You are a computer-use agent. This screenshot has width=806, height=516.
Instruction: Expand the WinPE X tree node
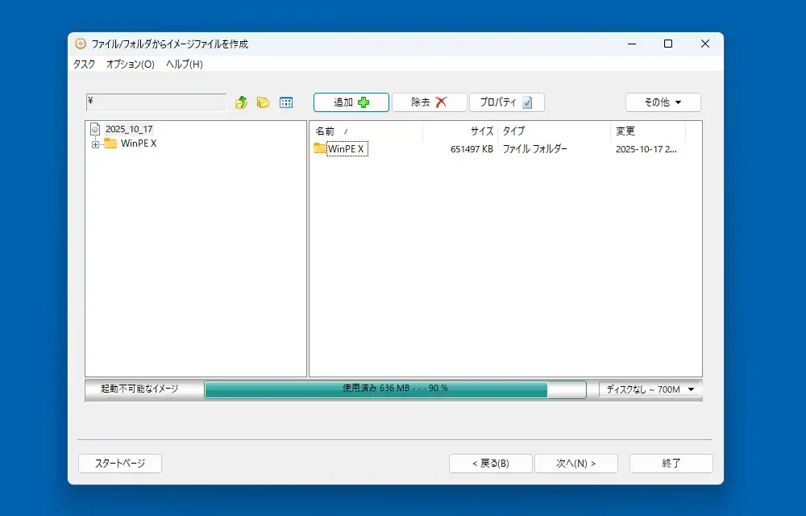click(x=95, y=144)
